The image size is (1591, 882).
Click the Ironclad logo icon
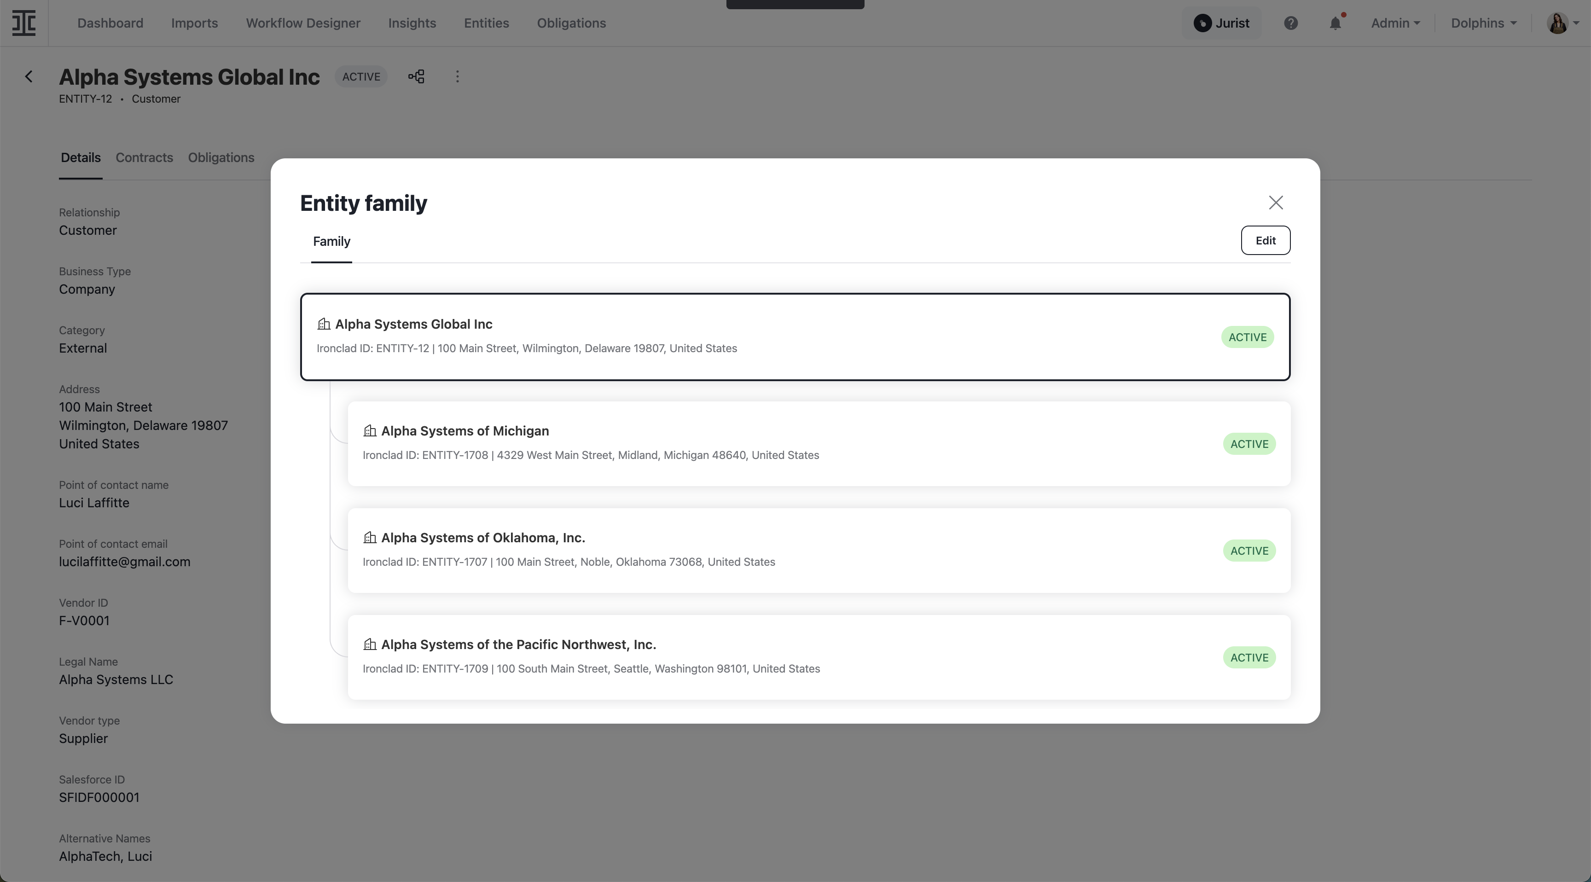click(x=23, y=23)
